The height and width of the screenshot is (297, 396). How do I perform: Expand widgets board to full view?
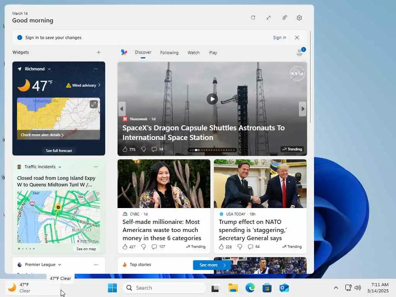269,18
